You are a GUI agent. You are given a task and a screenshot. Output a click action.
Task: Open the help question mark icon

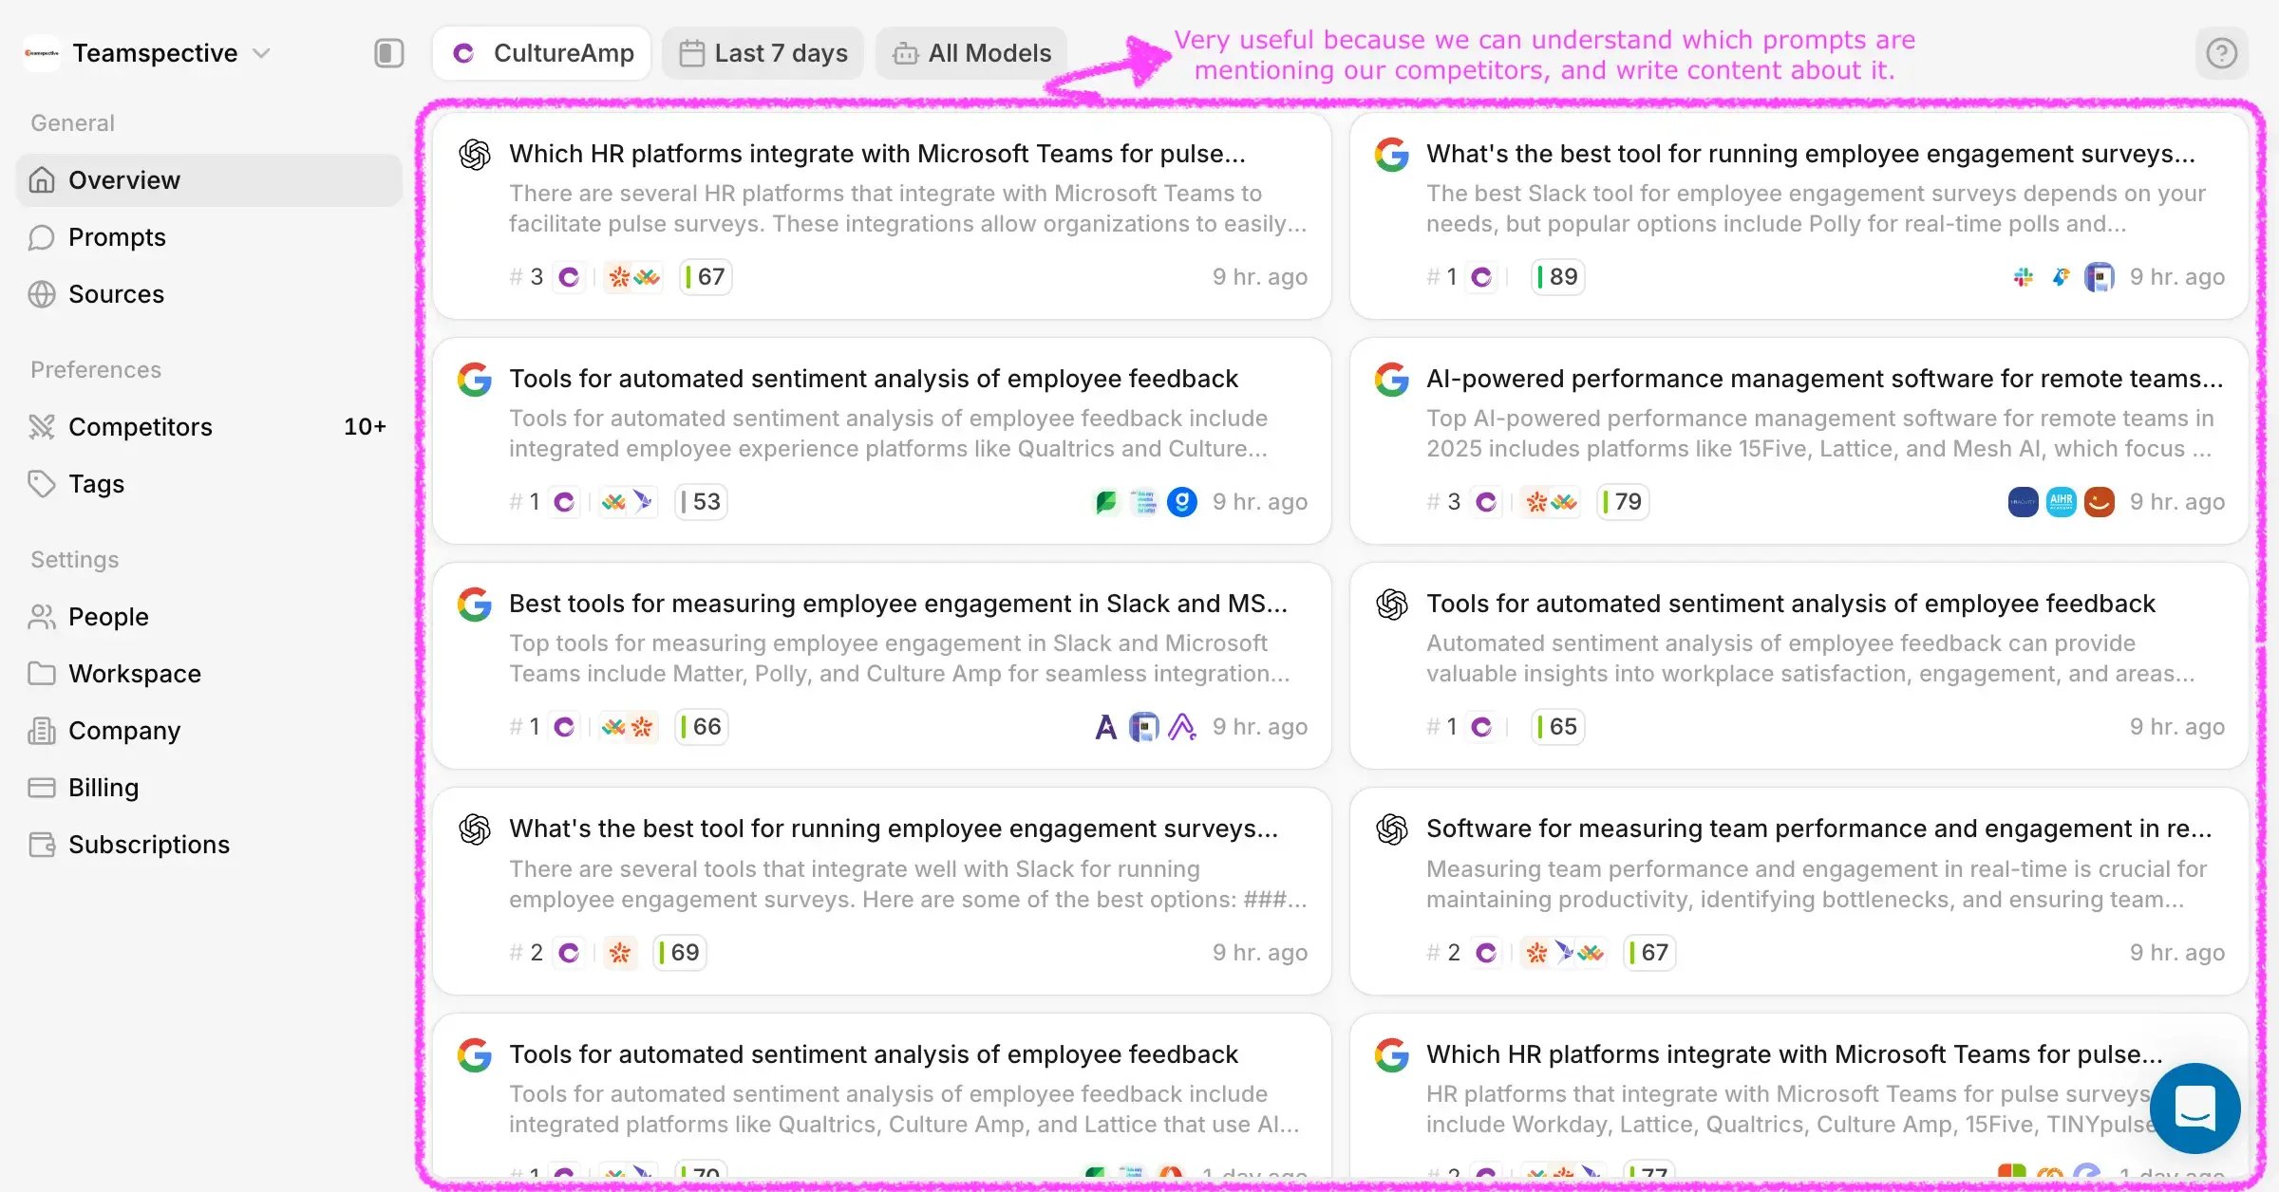[2221, 53]
